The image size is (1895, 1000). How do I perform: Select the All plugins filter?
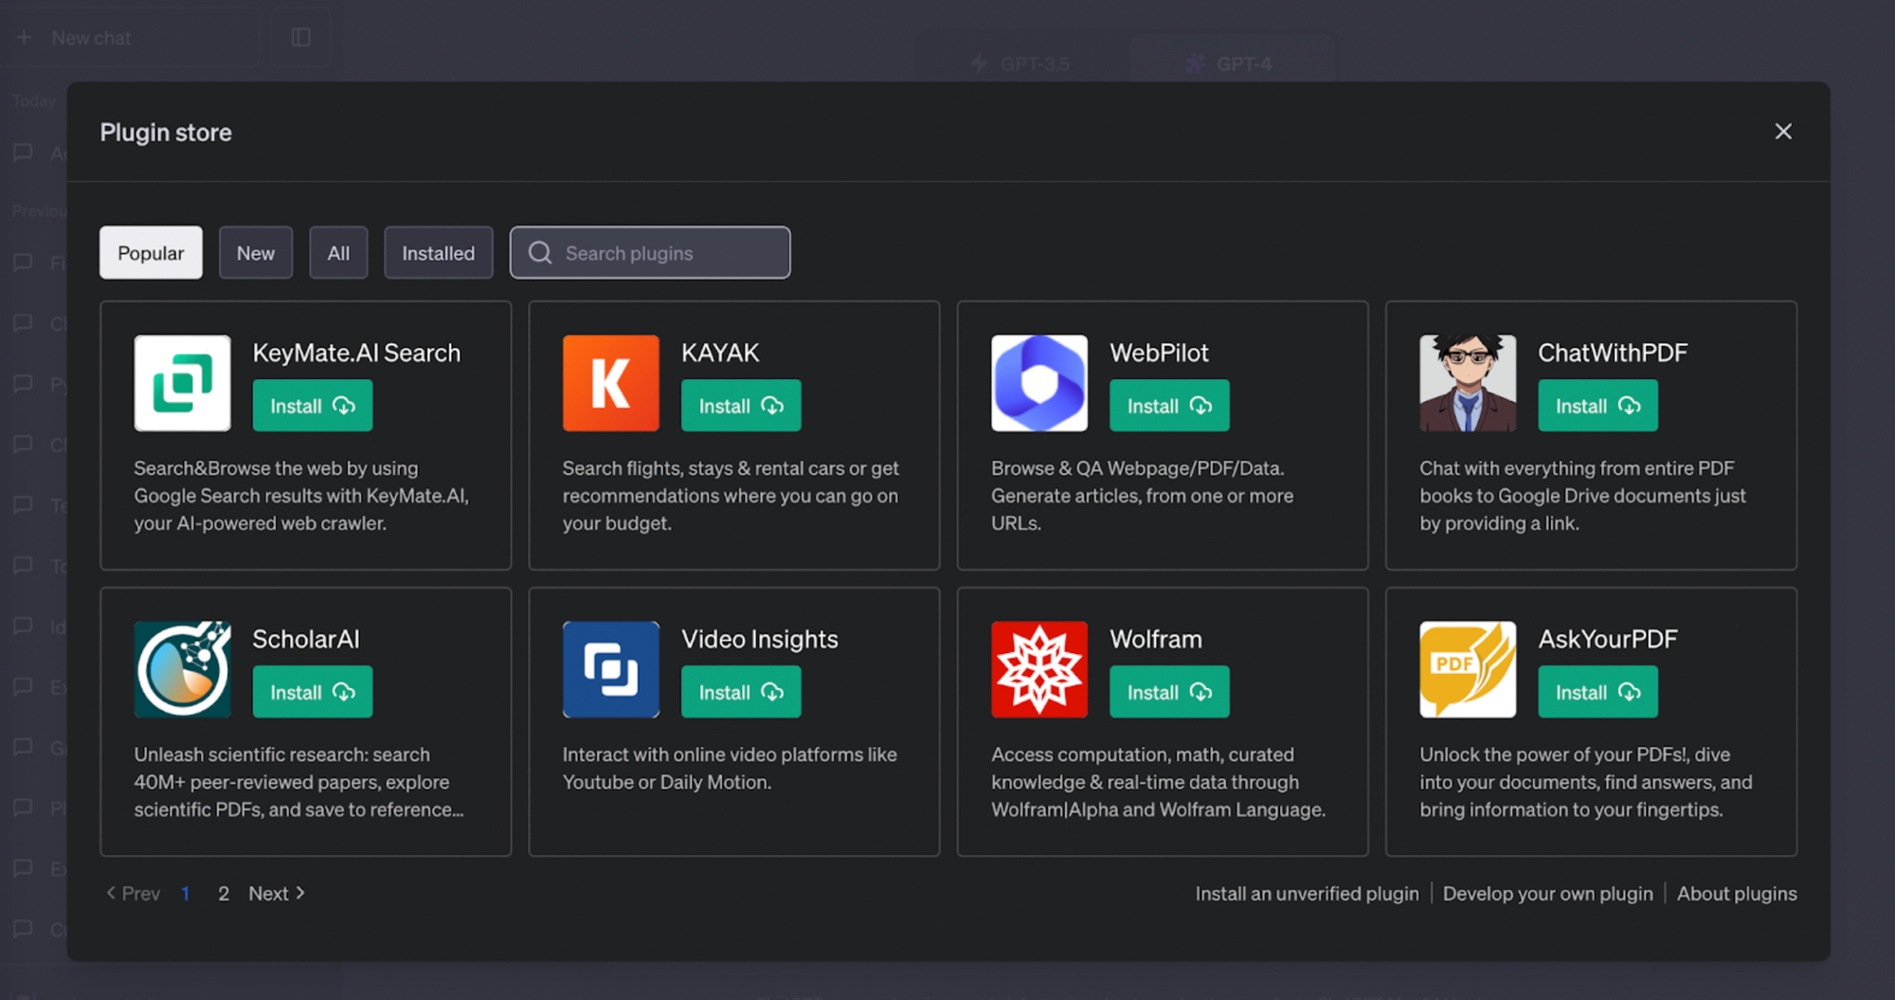[338, 252]
